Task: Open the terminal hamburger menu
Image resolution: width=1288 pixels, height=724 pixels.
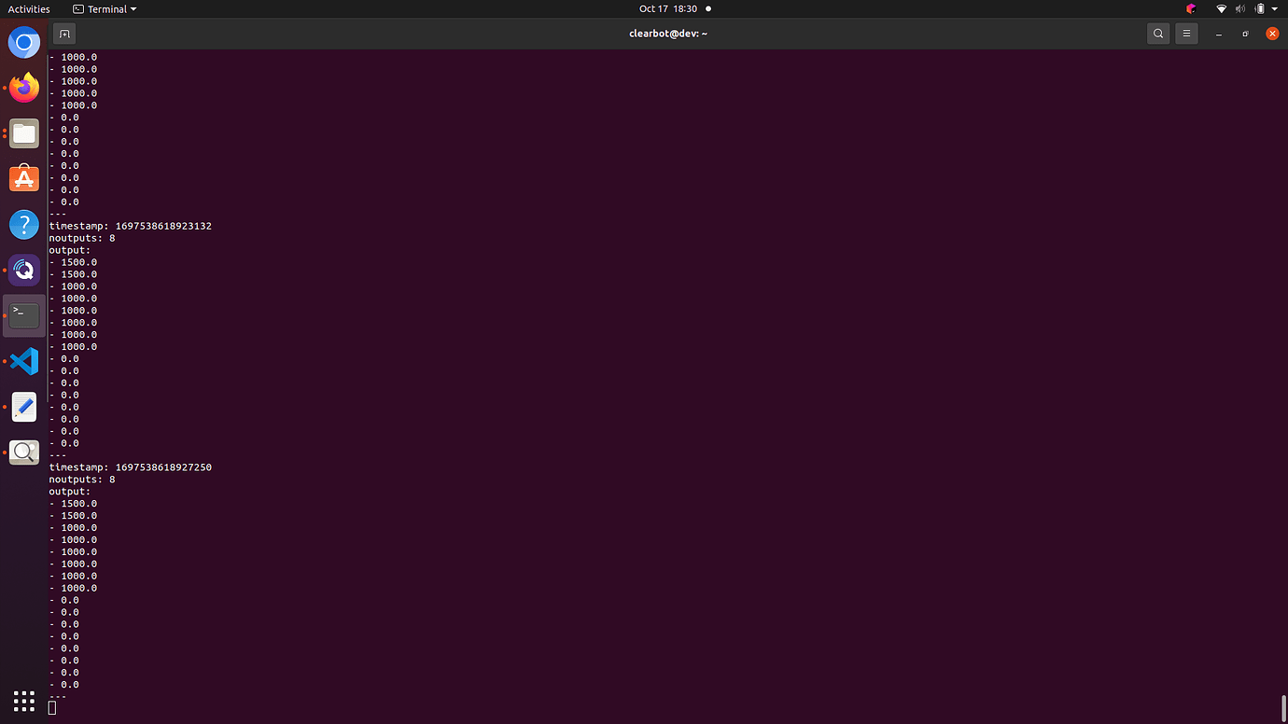Action: coord(1186,34)
